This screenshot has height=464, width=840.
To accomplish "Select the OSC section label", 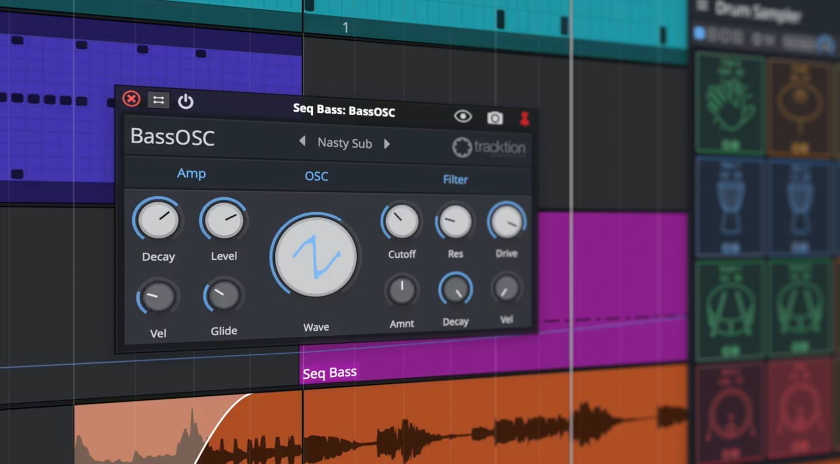I will 316,176.
